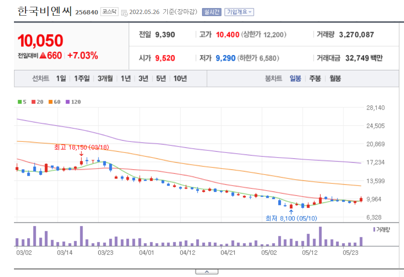Click the 봉차트 label
Viewport: 404px width, 277px height.
click(274, 78)
